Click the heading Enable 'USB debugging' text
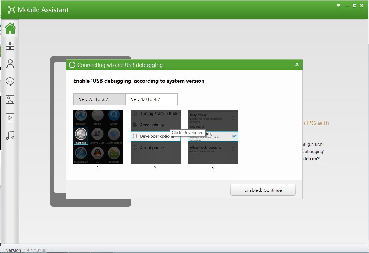369x253 pixels. (x=139, y=81)
